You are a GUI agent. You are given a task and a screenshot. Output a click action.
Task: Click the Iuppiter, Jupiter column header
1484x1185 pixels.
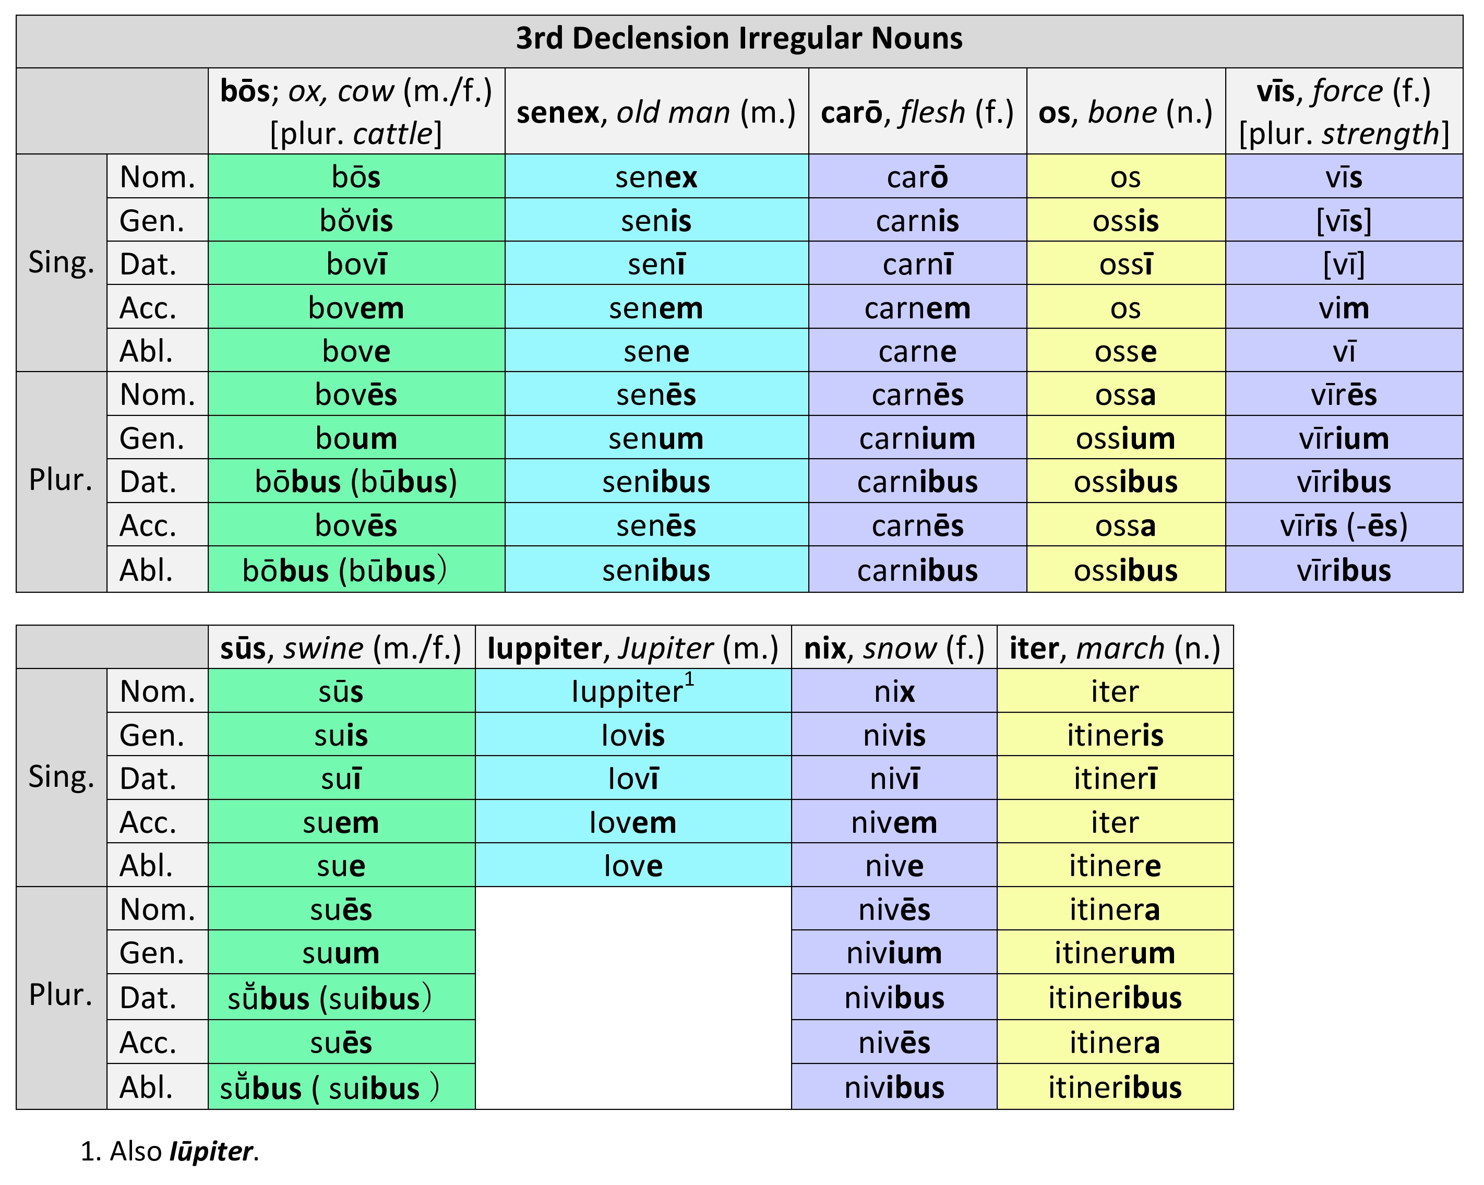point(633,647)
